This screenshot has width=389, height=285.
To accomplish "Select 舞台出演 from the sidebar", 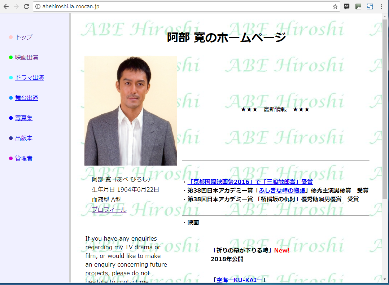I will point(26,98).
